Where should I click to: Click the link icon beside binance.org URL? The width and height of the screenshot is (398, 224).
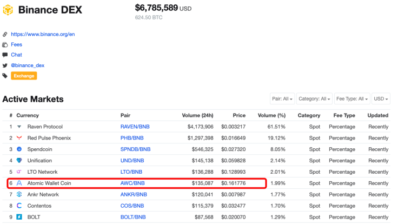coord(5,34)
